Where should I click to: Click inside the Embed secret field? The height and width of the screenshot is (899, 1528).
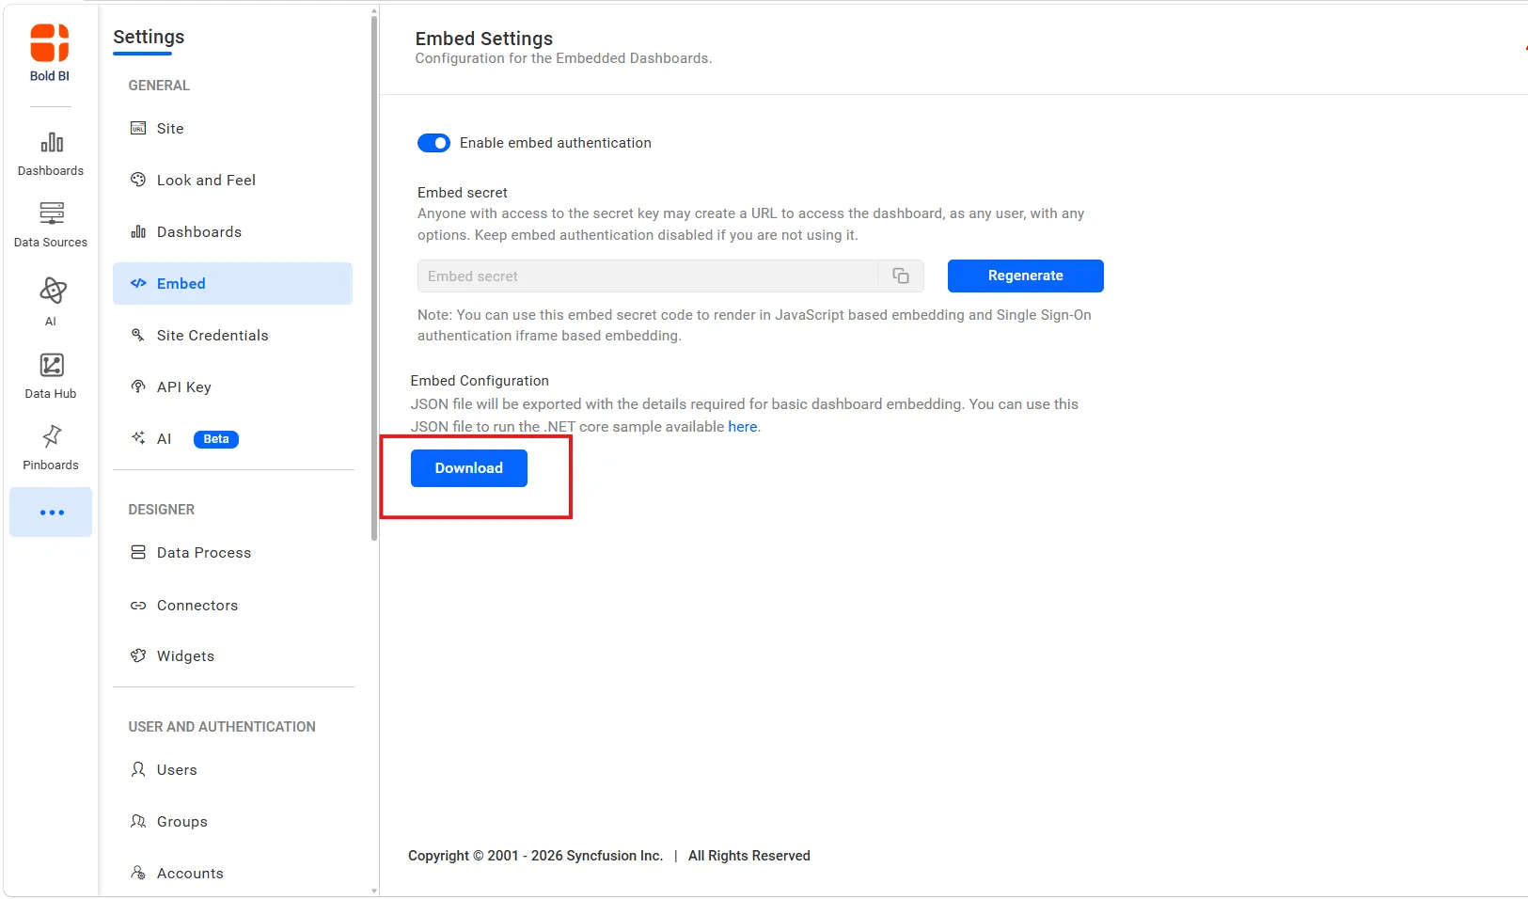coord(648,276)
